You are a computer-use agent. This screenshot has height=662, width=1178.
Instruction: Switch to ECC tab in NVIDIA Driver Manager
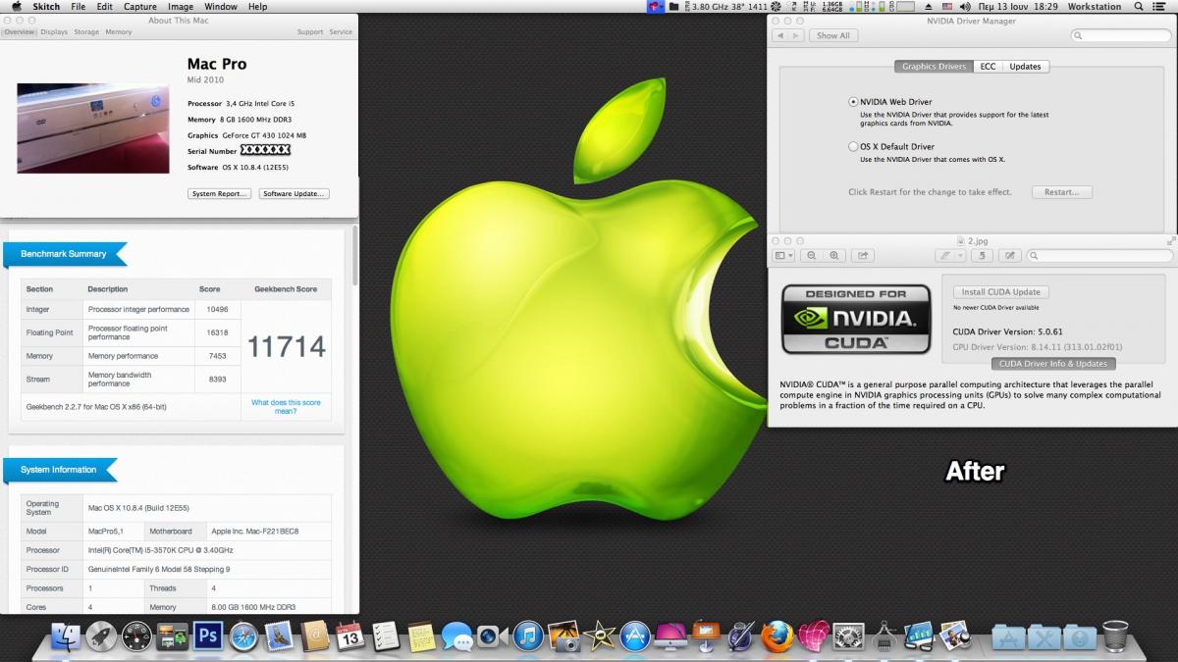point(988,67)
